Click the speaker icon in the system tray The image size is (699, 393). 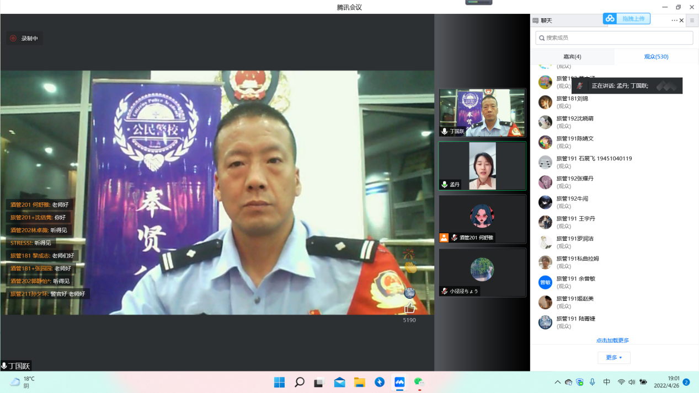(631, 381)
